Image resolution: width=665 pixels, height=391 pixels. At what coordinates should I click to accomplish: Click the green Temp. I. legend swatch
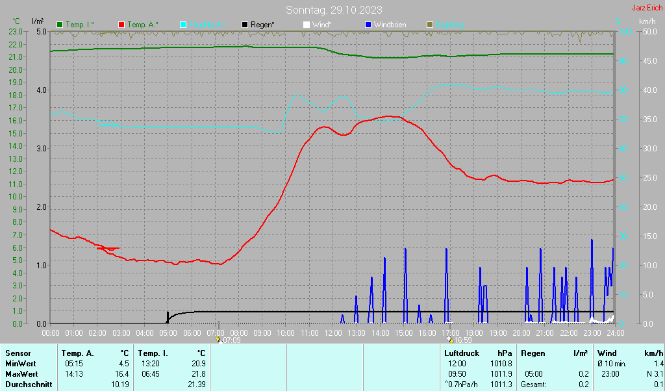[60, 25]
